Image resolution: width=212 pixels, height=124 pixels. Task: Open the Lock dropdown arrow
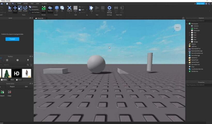87,10
